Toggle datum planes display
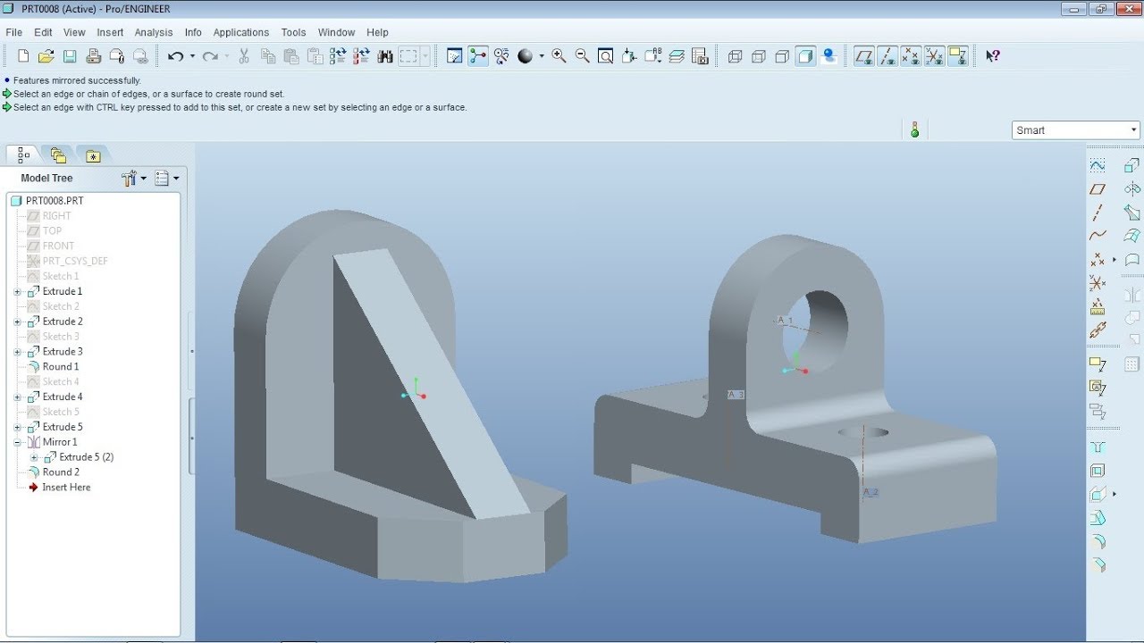1144x643 pixels. [x=864, y=56]
